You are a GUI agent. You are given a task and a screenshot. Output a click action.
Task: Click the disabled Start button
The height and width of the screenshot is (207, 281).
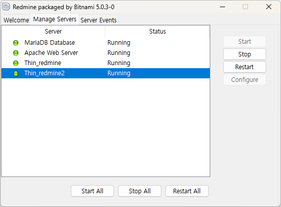click(244, 42)
